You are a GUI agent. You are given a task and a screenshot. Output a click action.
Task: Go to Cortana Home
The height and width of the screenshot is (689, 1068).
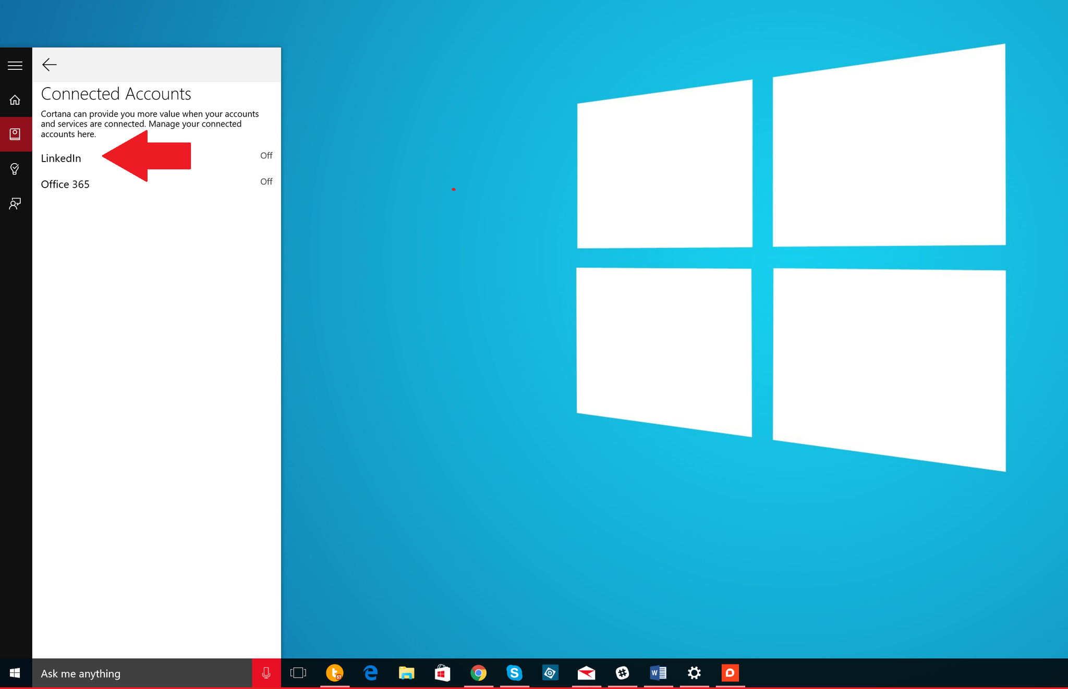[15, 100]
